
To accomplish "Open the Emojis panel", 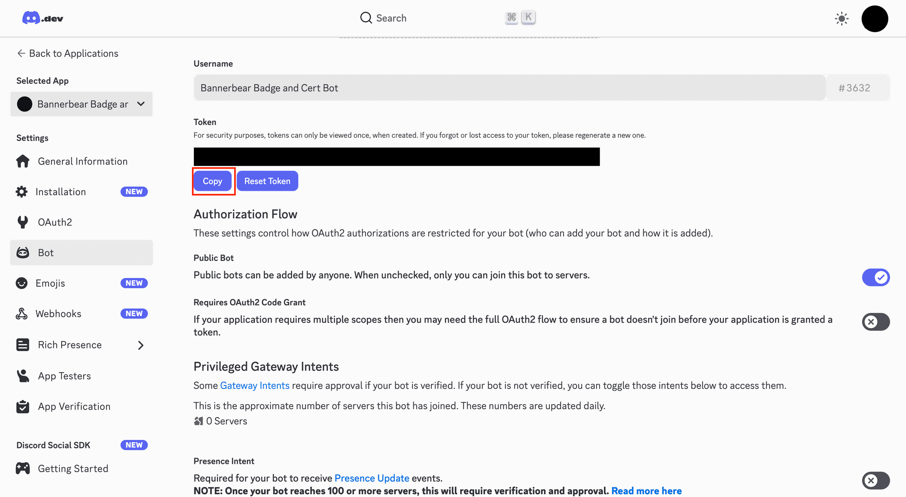I will click(x=50, y=283).
